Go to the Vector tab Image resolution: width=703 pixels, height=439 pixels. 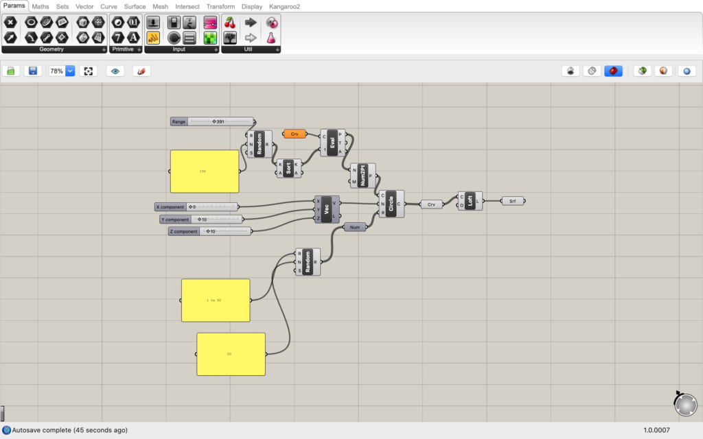coord(84,7)
